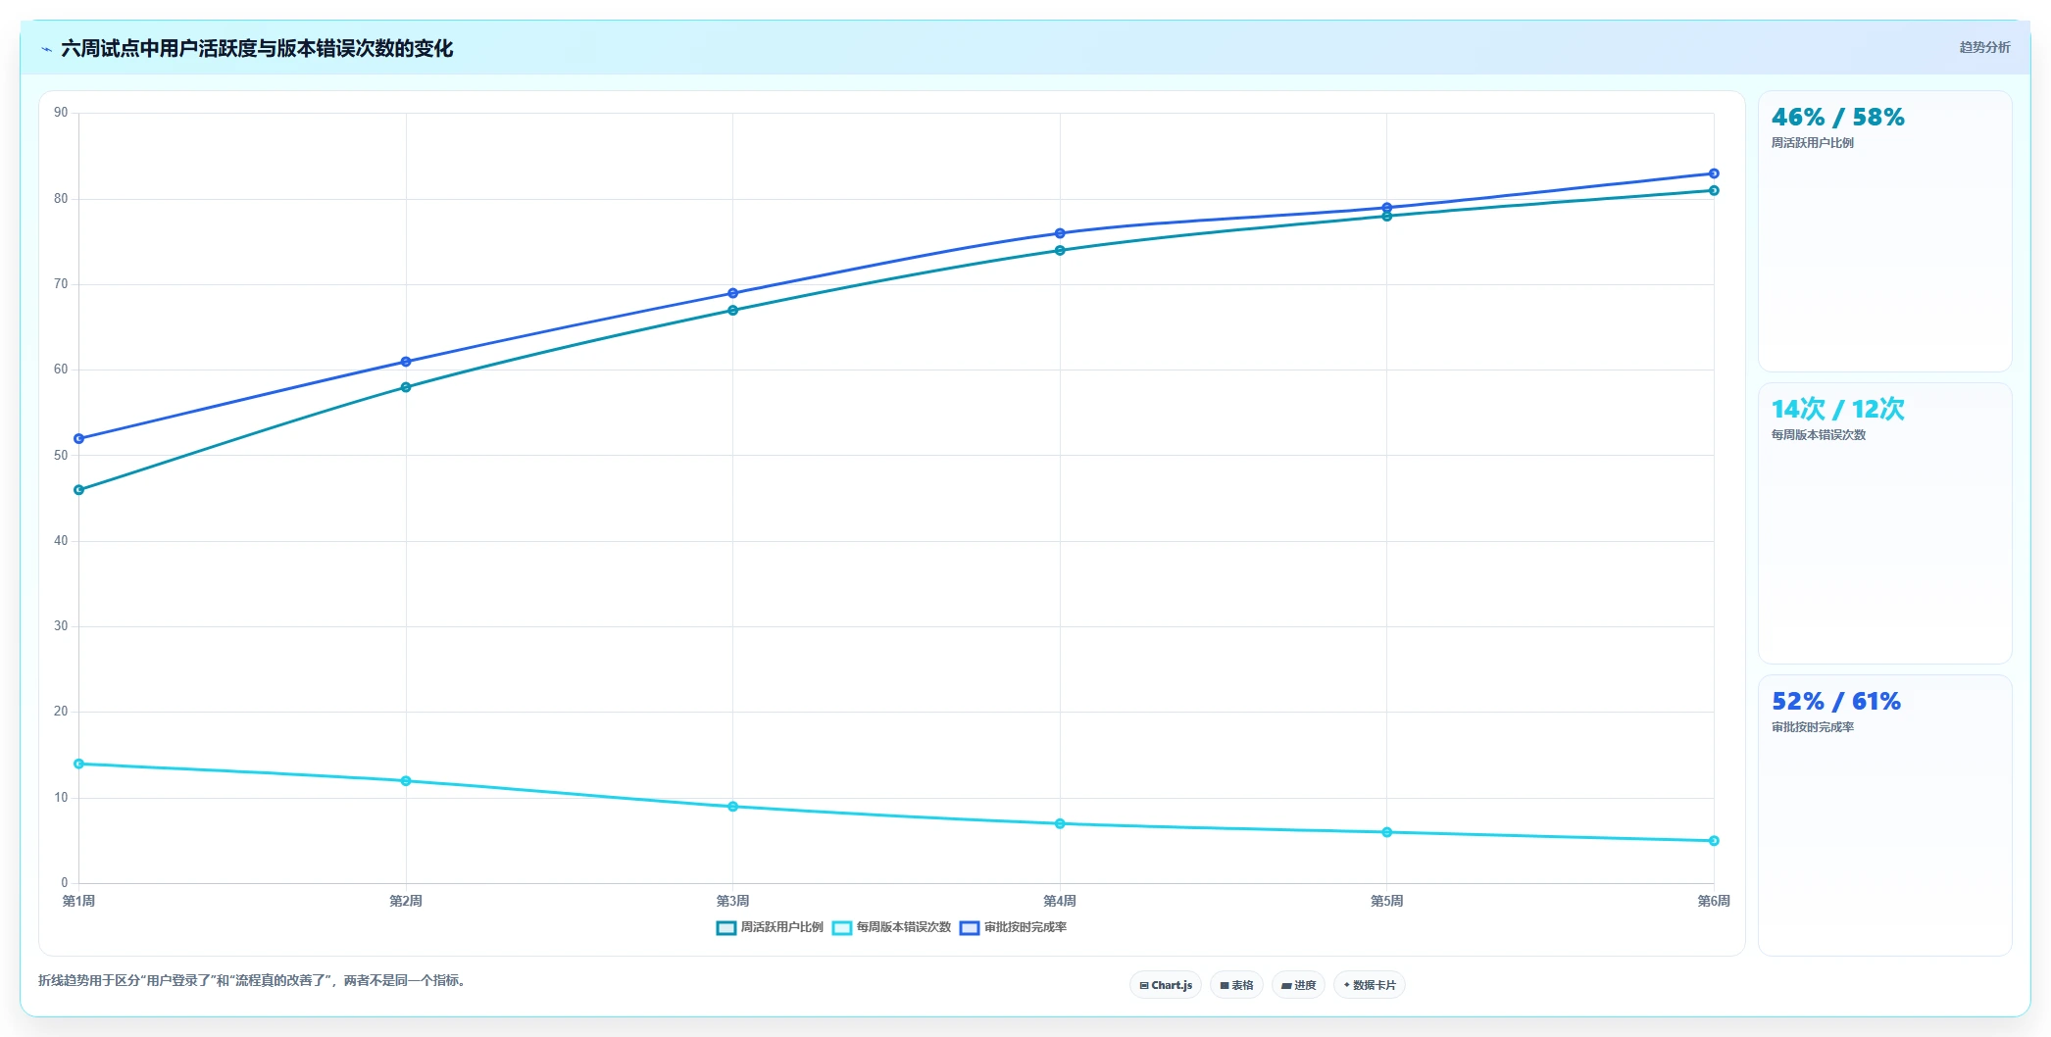Click the 70 y-axis tick label

(61, 284)
